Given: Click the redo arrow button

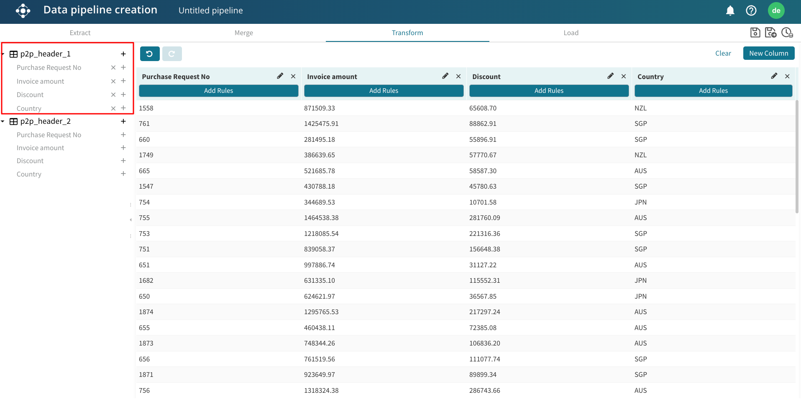Looking at the screenshot, I should click(x=171, y=54).
